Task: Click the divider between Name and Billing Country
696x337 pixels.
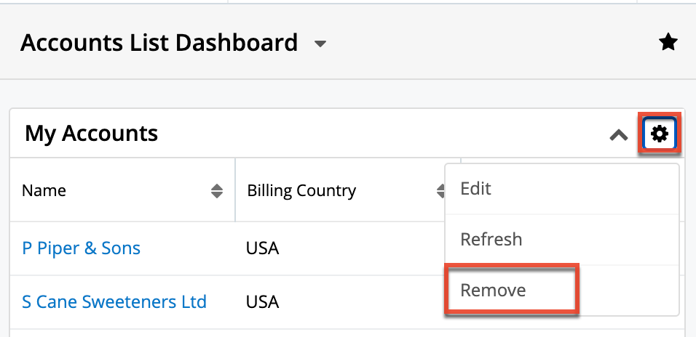Action: click(235, 190)
